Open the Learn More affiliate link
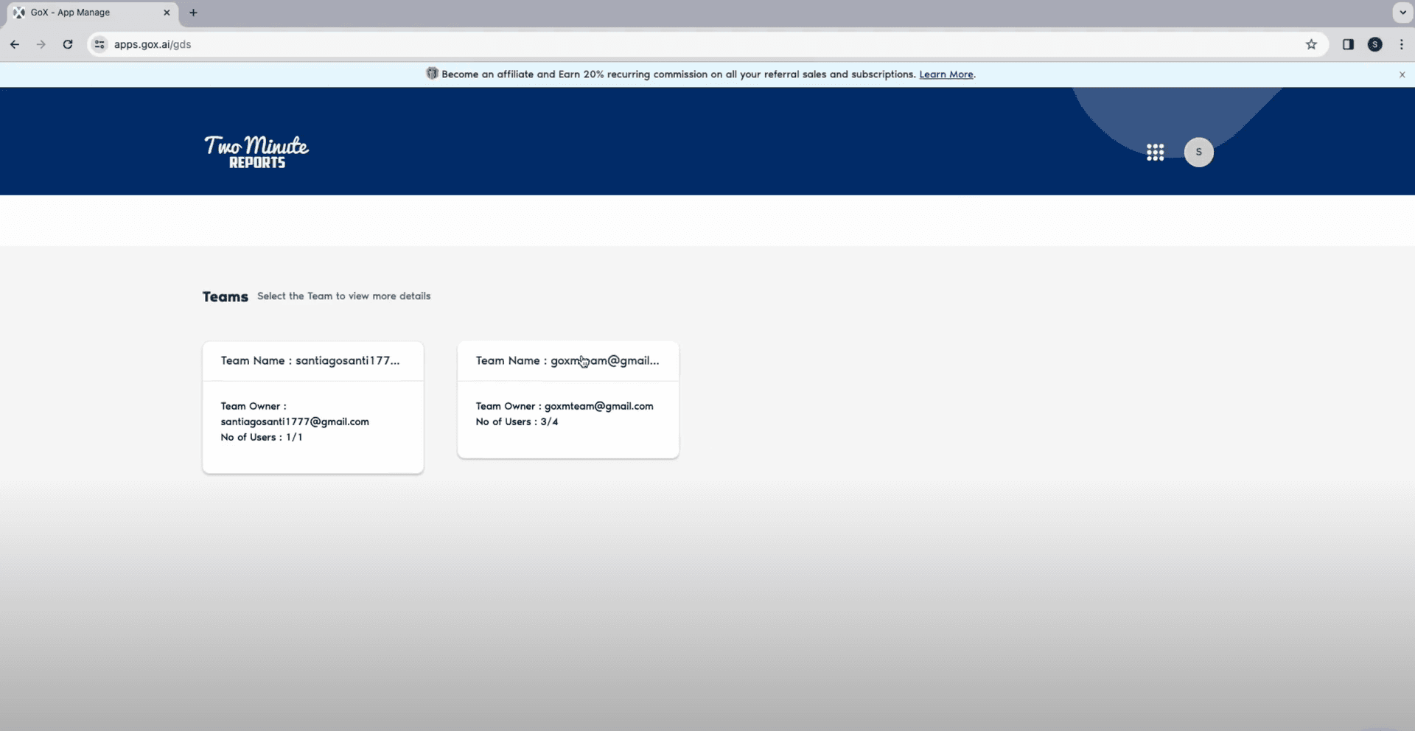The image size is (1415, 731). (946, 74)
